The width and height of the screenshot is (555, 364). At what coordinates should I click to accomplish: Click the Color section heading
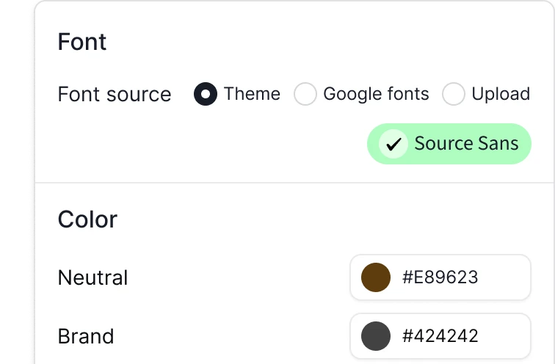click(87, 219)
